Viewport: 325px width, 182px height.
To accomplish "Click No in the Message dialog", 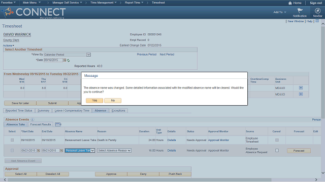I will pos(113,101).
